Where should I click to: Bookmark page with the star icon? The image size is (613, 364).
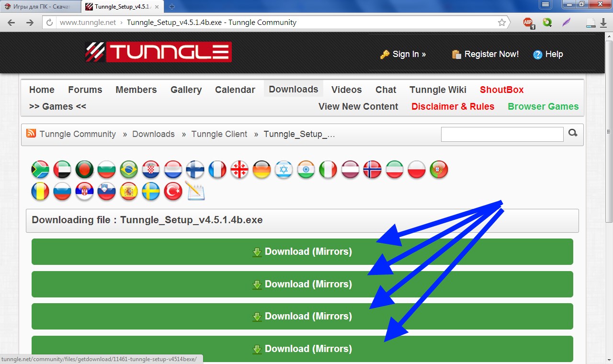501,23
